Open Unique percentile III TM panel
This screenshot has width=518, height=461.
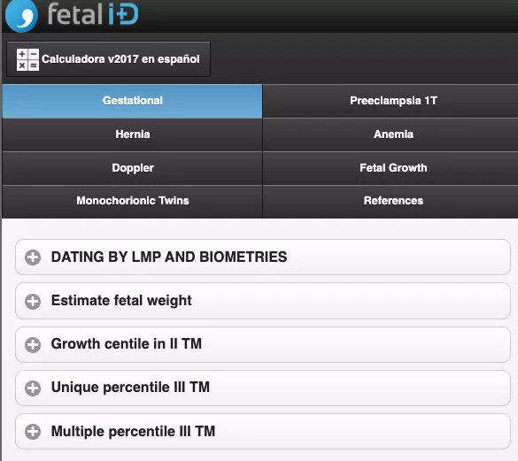263,388
